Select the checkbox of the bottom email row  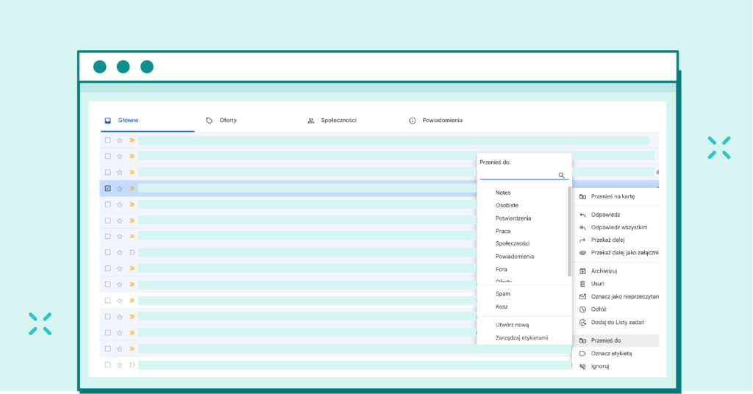pyautogui.click(x=107, y=365)
